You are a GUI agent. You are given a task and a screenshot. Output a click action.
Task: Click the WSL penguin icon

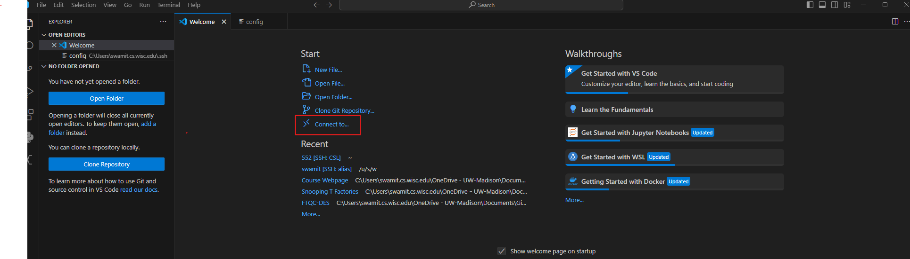point(573,157)
